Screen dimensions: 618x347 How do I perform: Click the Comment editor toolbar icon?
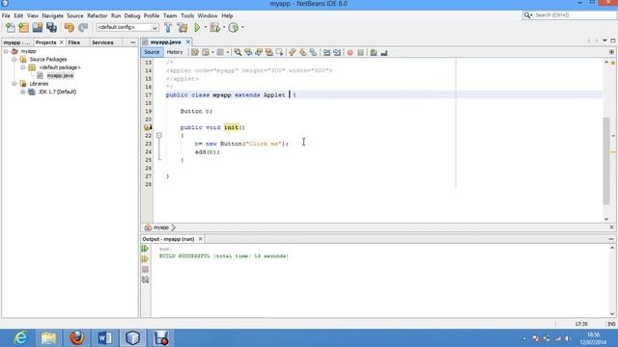click(x=374, y=52)
